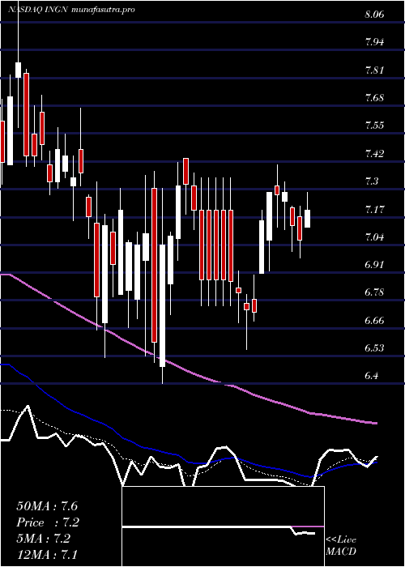Click the 50MA : 7.6 readout
This screenshot has width=405, height=567.
(47, 506)
